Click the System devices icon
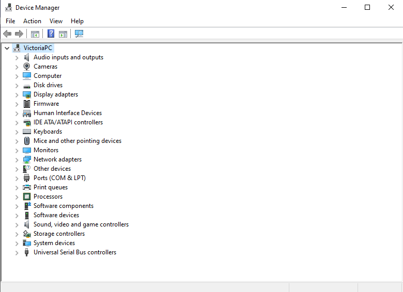403x292 pixels. 27,243
